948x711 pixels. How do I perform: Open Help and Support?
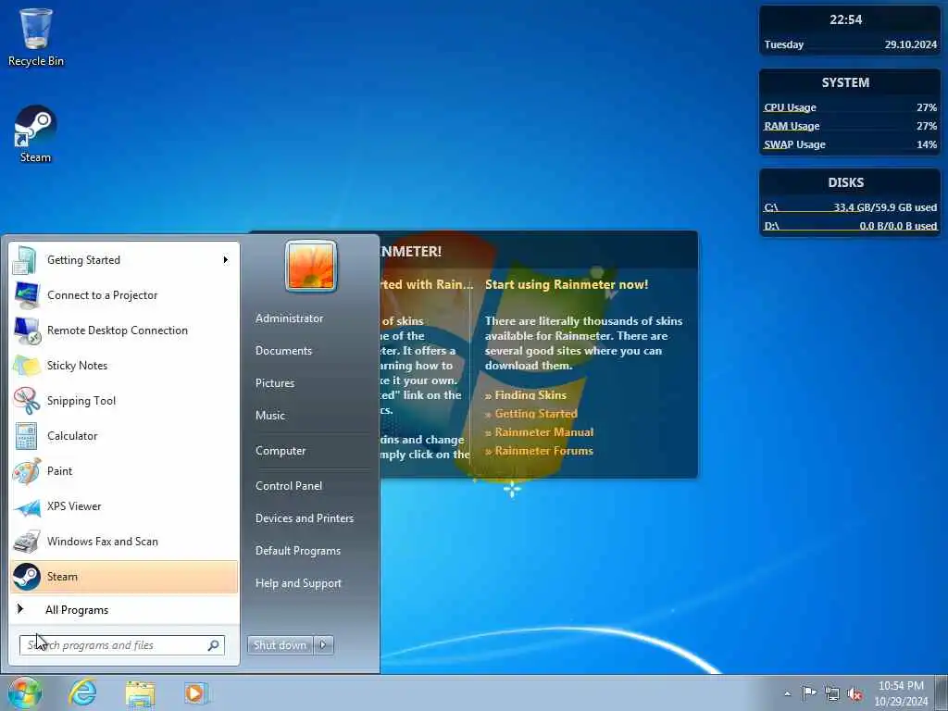point(298,583)
